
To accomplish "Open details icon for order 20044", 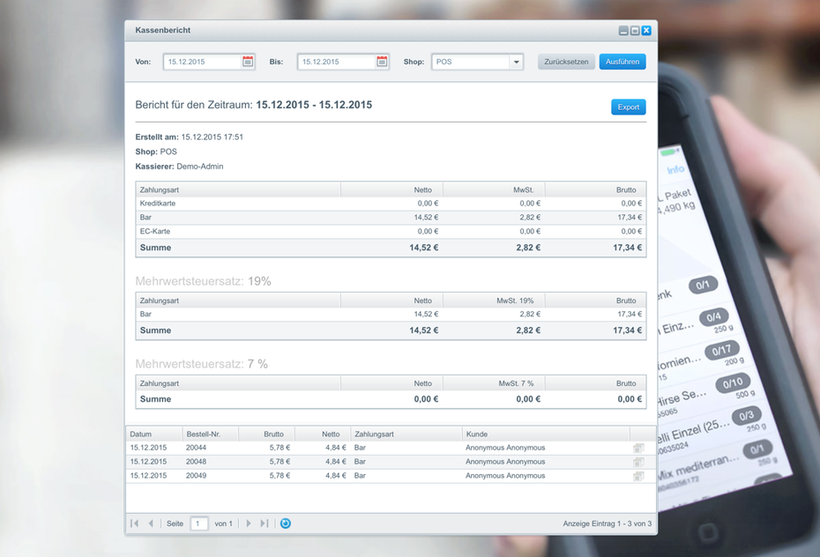I will click(638, 449).
